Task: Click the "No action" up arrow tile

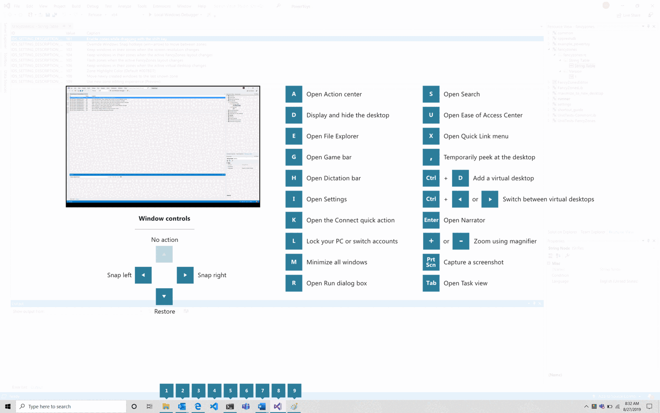Action: click(164, 254)
